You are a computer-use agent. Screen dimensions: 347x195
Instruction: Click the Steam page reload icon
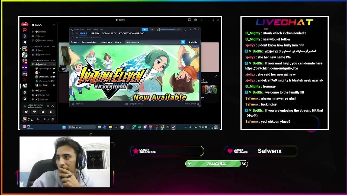72,37
